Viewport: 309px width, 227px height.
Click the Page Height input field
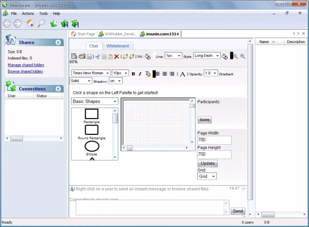point(214,154)
